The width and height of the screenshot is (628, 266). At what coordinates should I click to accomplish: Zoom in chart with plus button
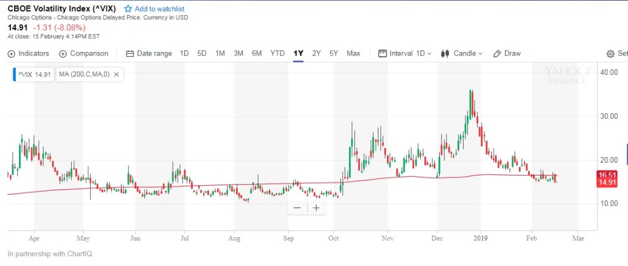pyautogui.click(x=316, y=208)
